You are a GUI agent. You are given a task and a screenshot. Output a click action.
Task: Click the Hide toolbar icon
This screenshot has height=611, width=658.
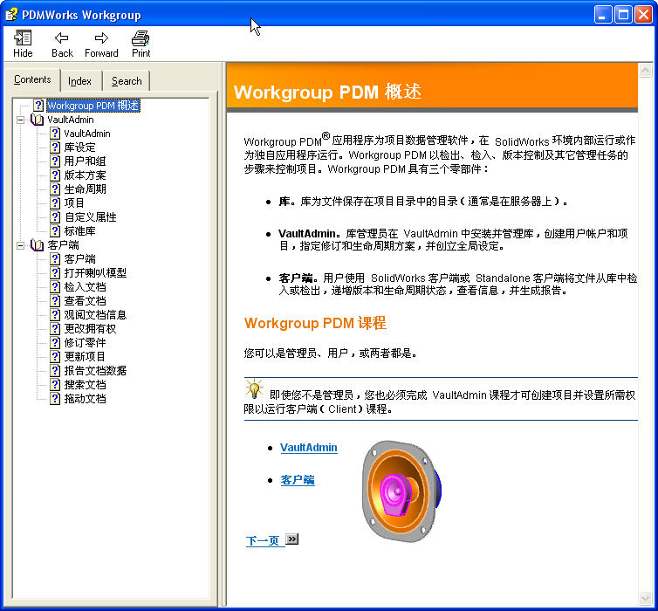tap(23, 38)
